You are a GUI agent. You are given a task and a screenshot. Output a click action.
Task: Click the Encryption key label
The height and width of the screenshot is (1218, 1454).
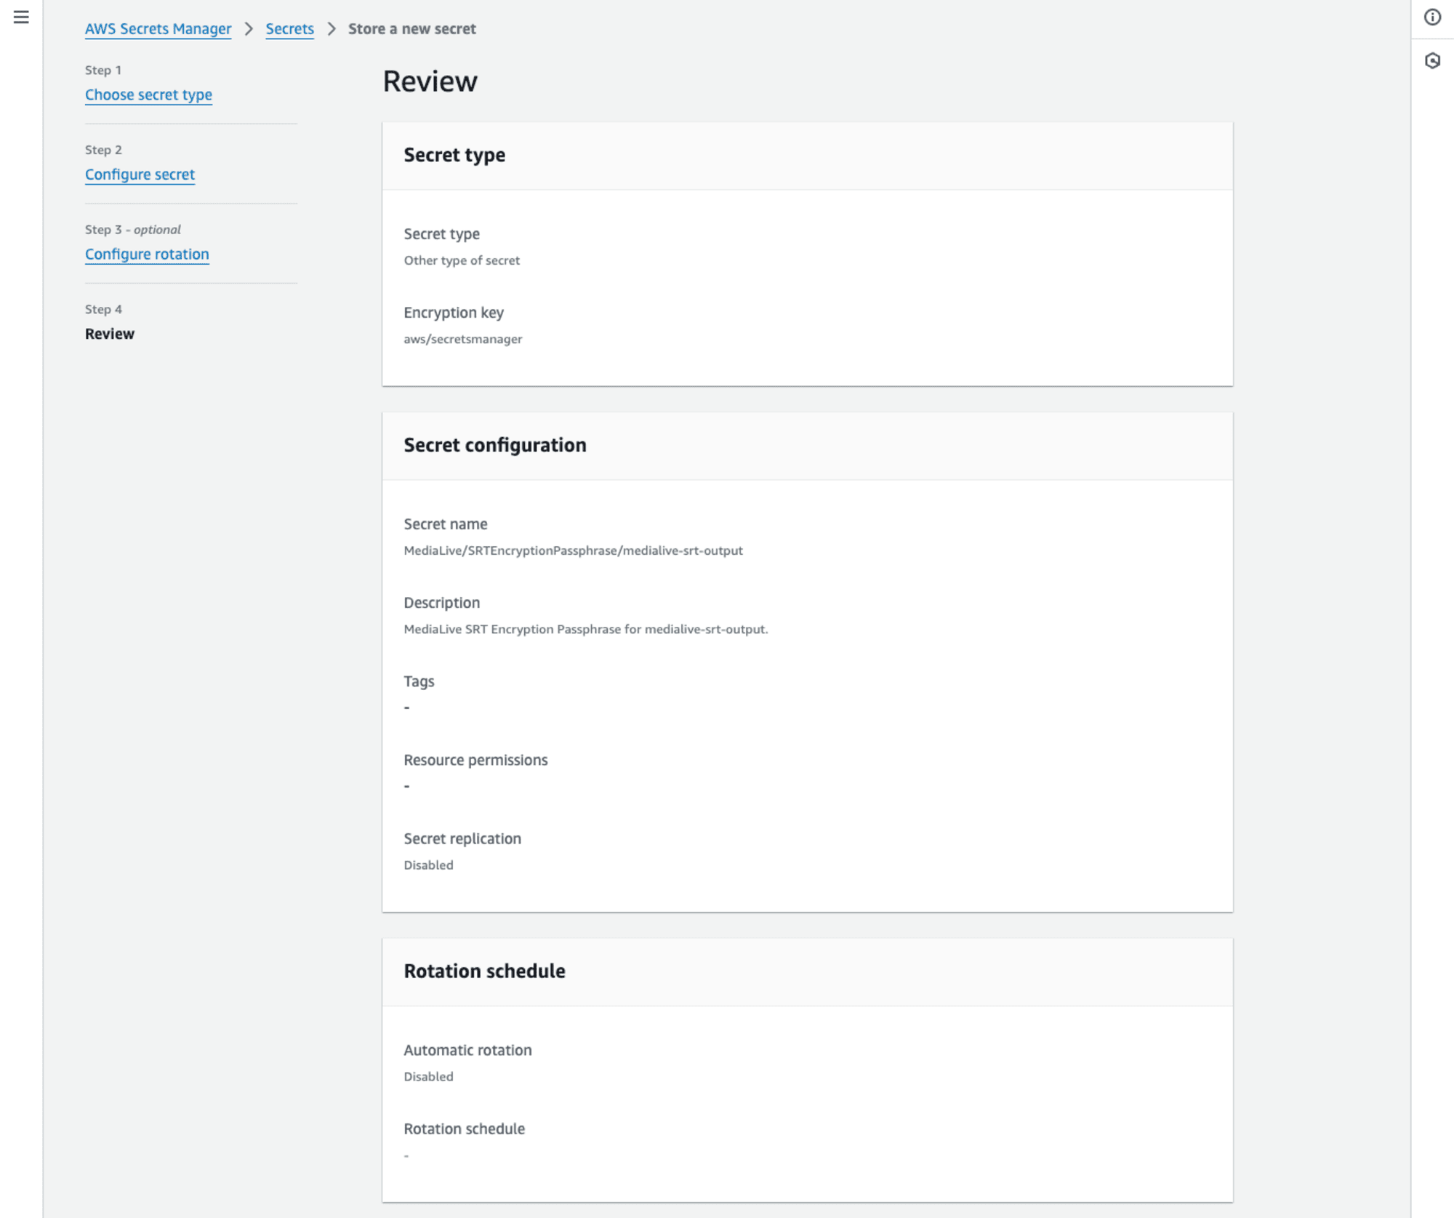coord(454,313)
